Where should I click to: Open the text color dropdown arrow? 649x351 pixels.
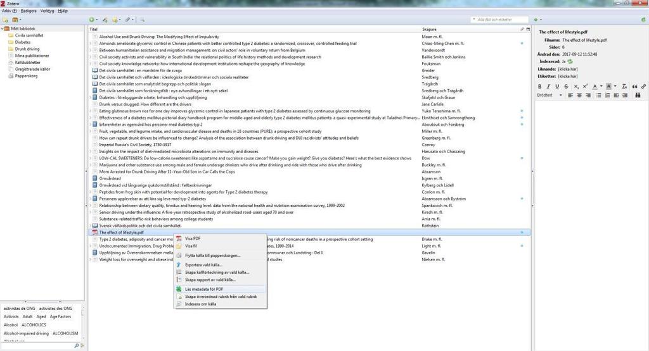click(x=601, y=86)
